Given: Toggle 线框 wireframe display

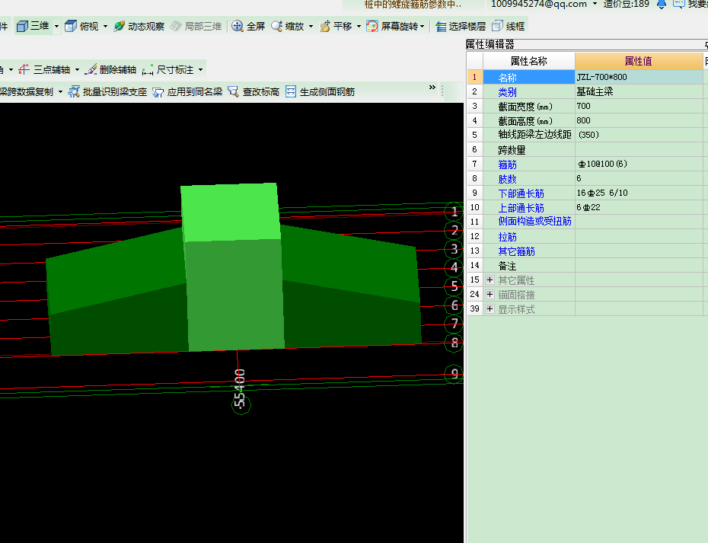Looking at the screenshot, I should tap(509, 26).
